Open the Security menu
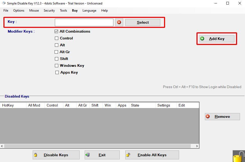The height and width of the screenshot is (162, 245). pos(49,11)
